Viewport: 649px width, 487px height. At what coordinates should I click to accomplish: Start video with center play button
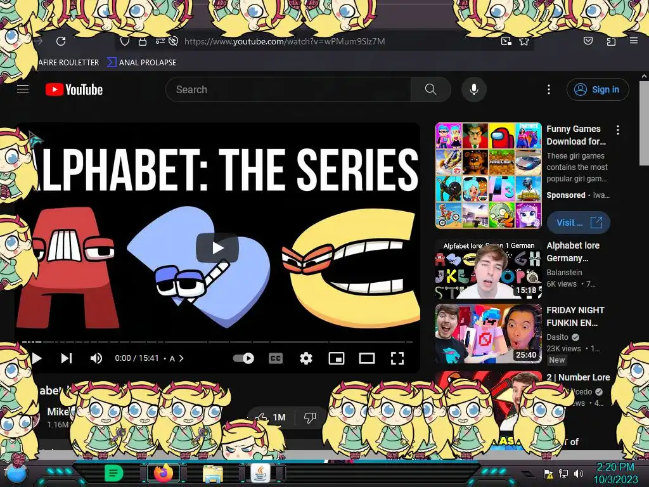(x=217, y=248)
